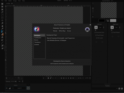Open left tool brush selector

click(x=96, y=27)
